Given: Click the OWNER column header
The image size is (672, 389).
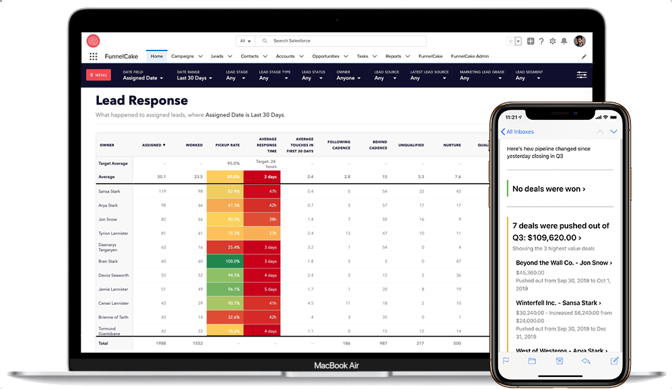Looking at the screenshot, I should pyautogui.click(x=107, y=145).
